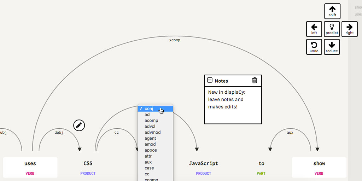The image size is (362, 181).
Task: Select 'acl' from the dropdown list
Action: tap(147, 115)
